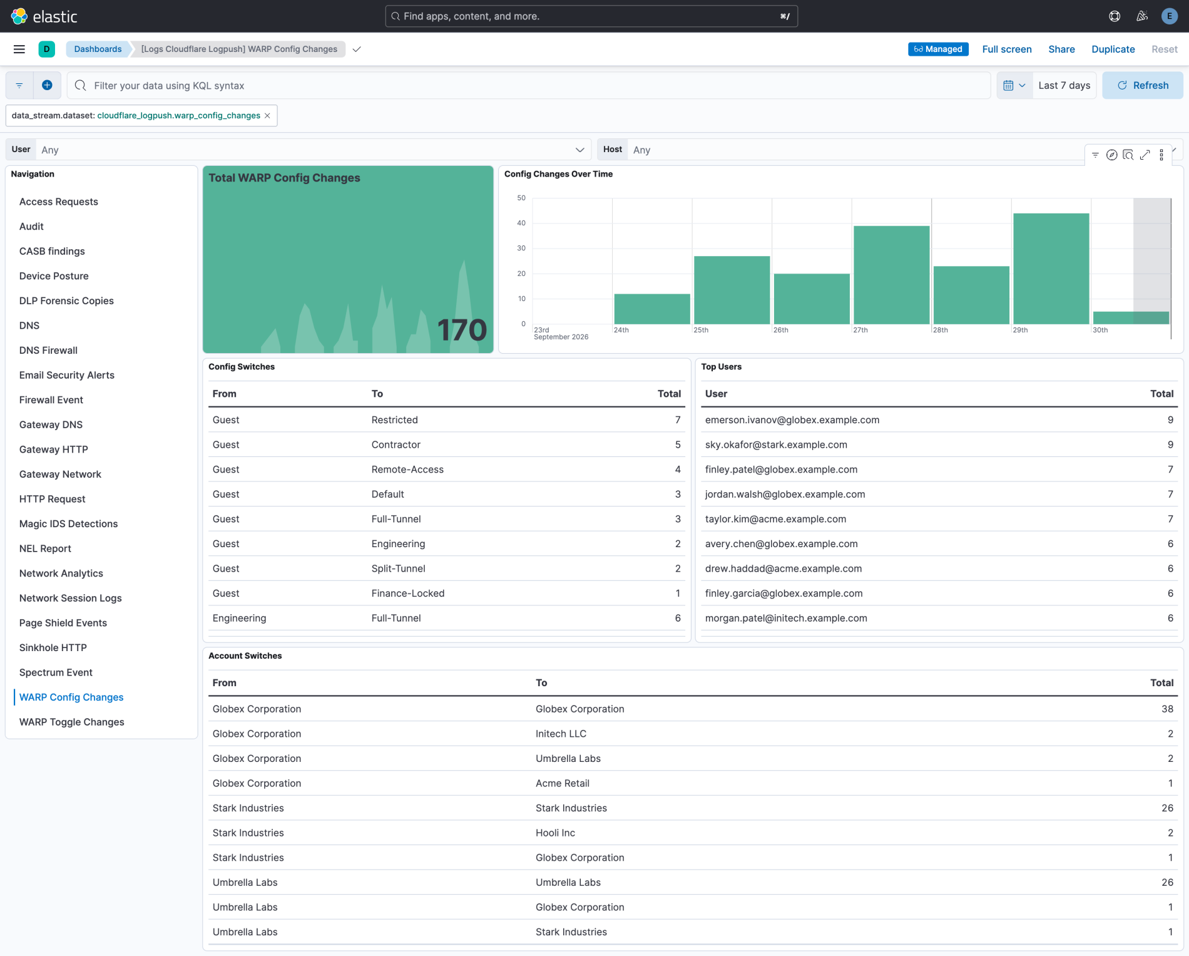Navigate to Gateway HTTP dashboard
This screenshot has width=1189, height=956.
[53, 449]
